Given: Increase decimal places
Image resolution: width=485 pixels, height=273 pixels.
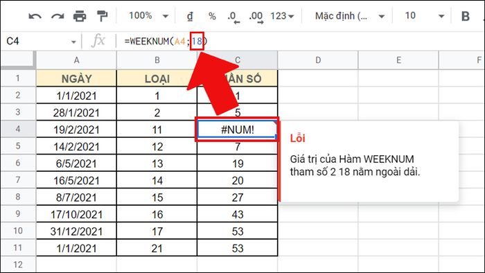Looking at the screenshot, I should (x=256, y=17).
